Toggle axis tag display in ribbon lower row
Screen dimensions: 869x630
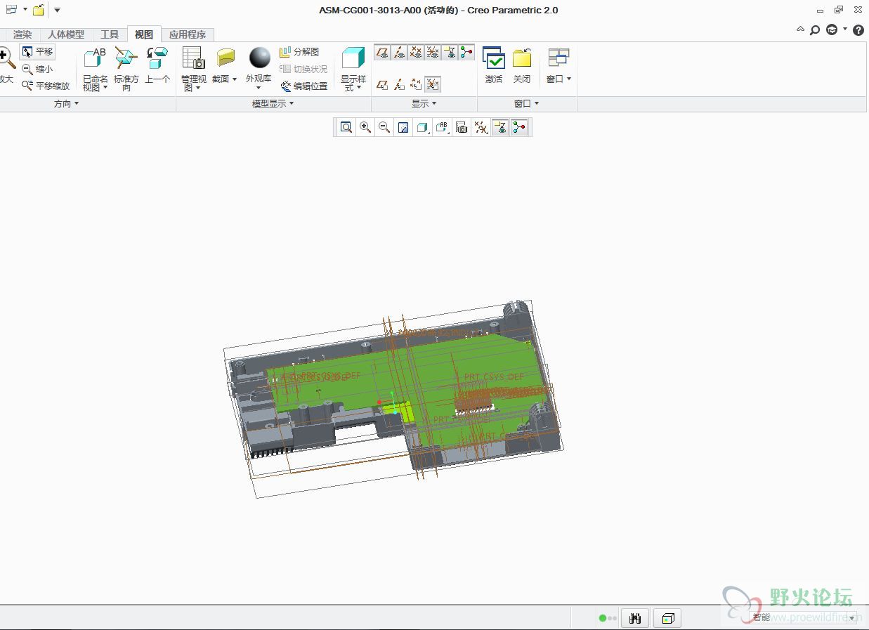tap(399, 84)
